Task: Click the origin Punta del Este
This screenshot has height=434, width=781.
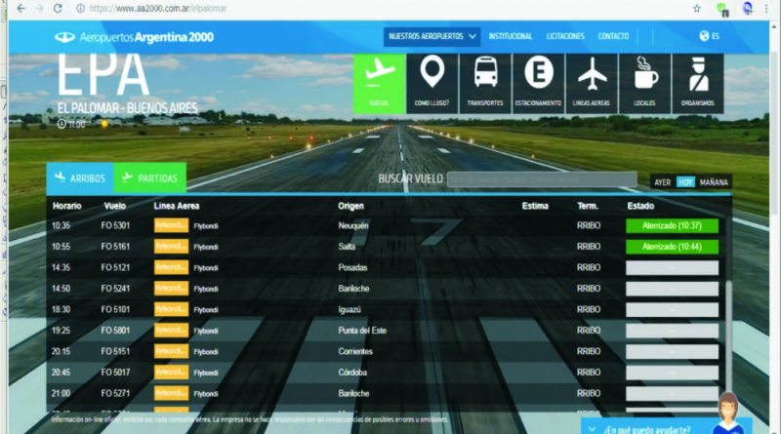Action: [x=362, y=330]
